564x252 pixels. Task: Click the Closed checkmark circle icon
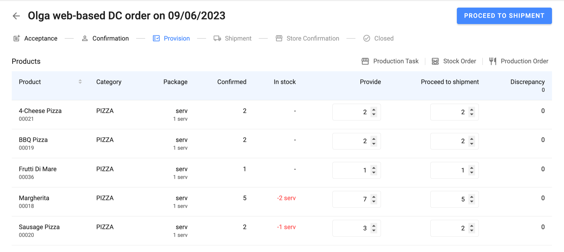(366, 38)
